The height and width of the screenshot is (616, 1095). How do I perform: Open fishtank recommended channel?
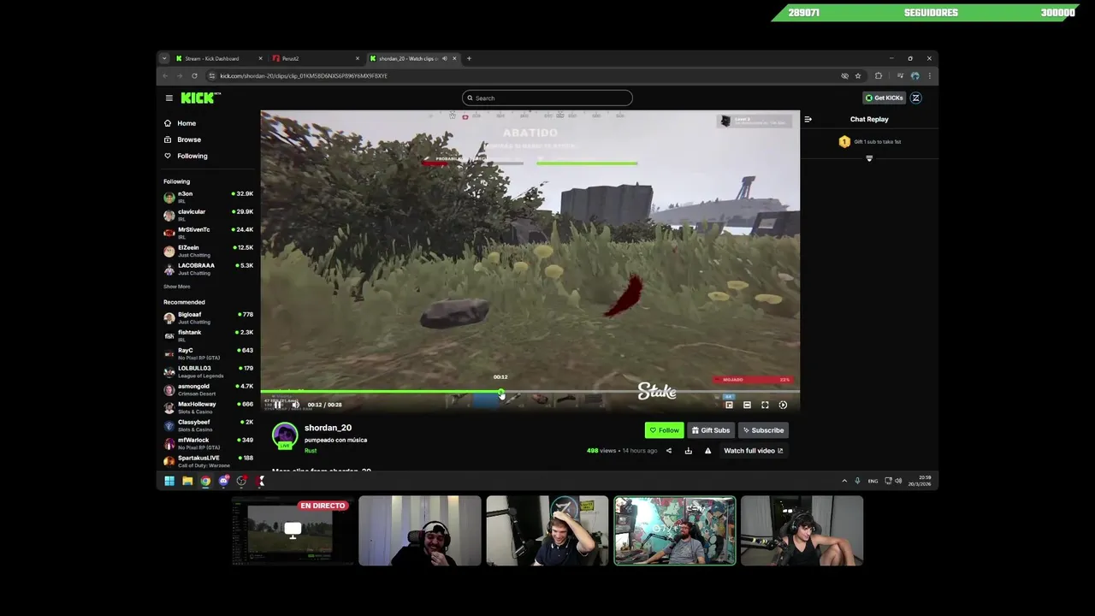[209, 335]
